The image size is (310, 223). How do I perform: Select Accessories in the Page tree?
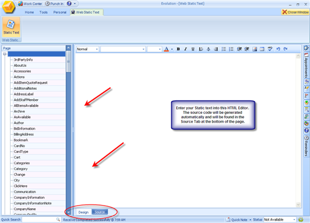[22, 71]
